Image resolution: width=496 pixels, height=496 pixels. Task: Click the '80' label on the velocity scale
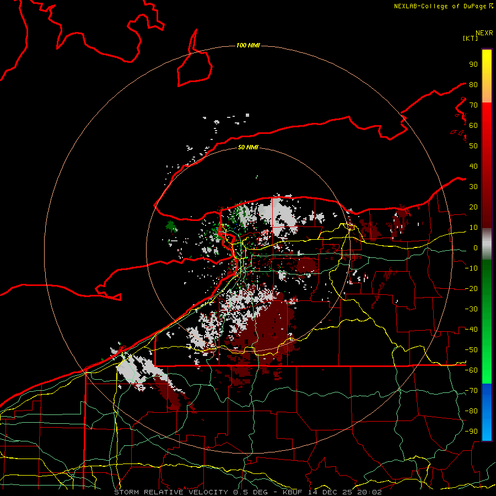473,84
